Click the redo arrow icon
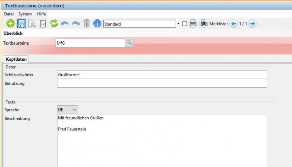This screenshot has height=167, width=292. coord(76,24)
